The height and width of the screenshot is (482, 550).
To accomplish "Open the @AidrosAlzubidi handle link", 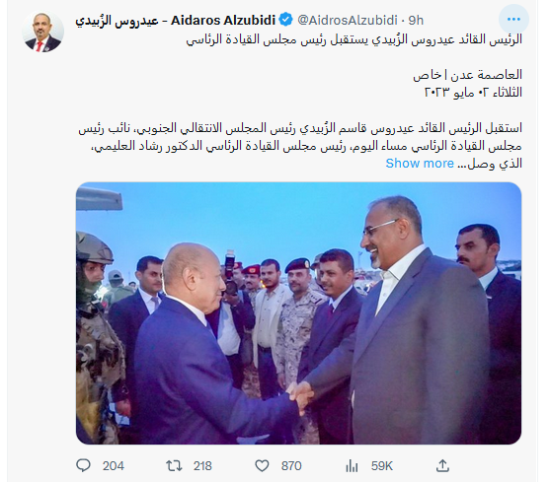I will tap(348, 21).
